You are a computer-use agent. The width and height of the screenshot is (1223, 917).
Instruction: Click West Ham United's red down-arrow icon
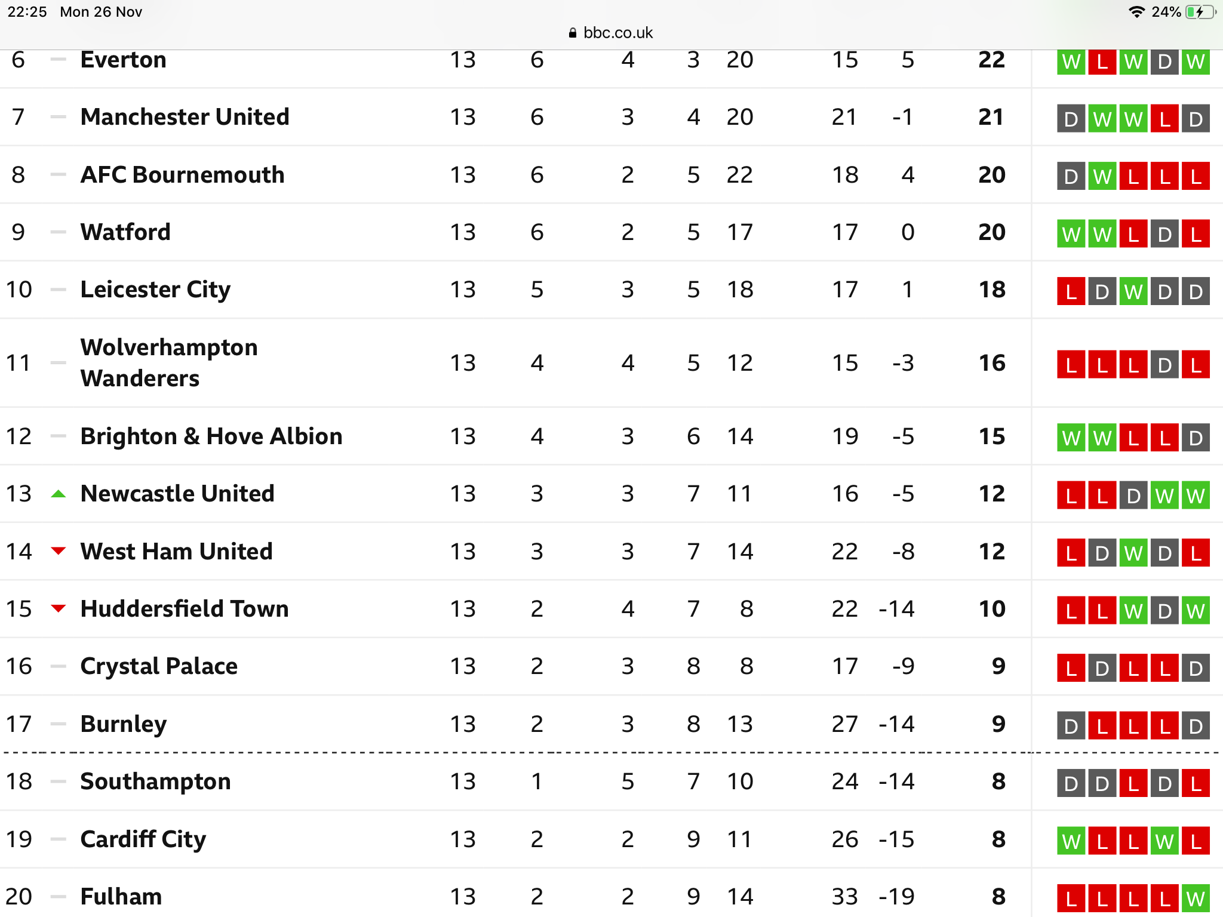coord(58,551)
